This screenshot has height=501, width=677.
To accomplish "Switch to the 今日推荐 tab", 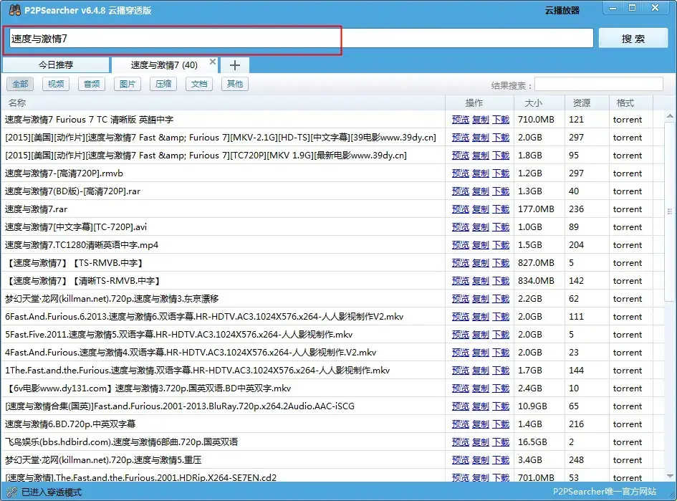I will click(56, 65).
